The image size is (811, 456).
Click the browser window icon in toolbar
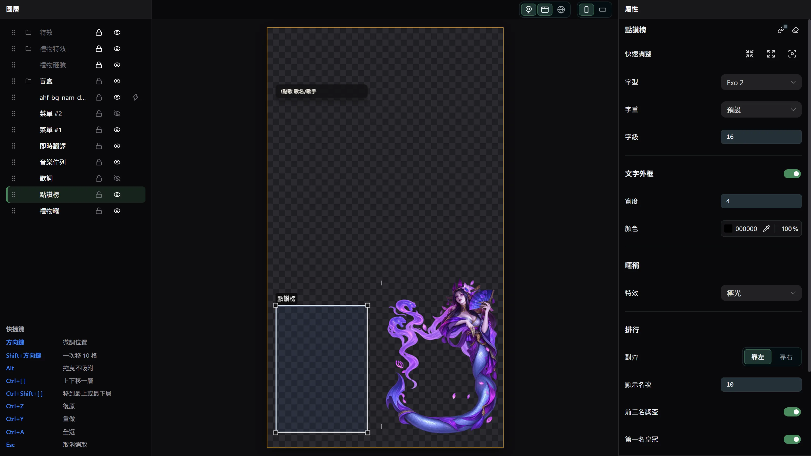tap(545, 9)
